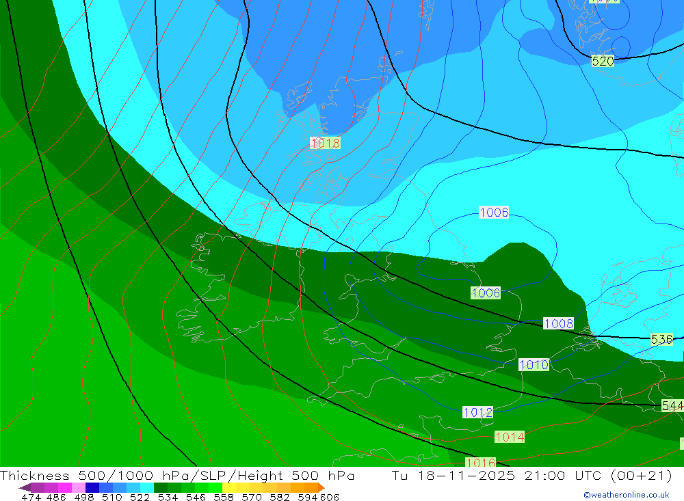Click the red 1014 isobar label
The image size is (684, 501).
click(x=510, y=437)
